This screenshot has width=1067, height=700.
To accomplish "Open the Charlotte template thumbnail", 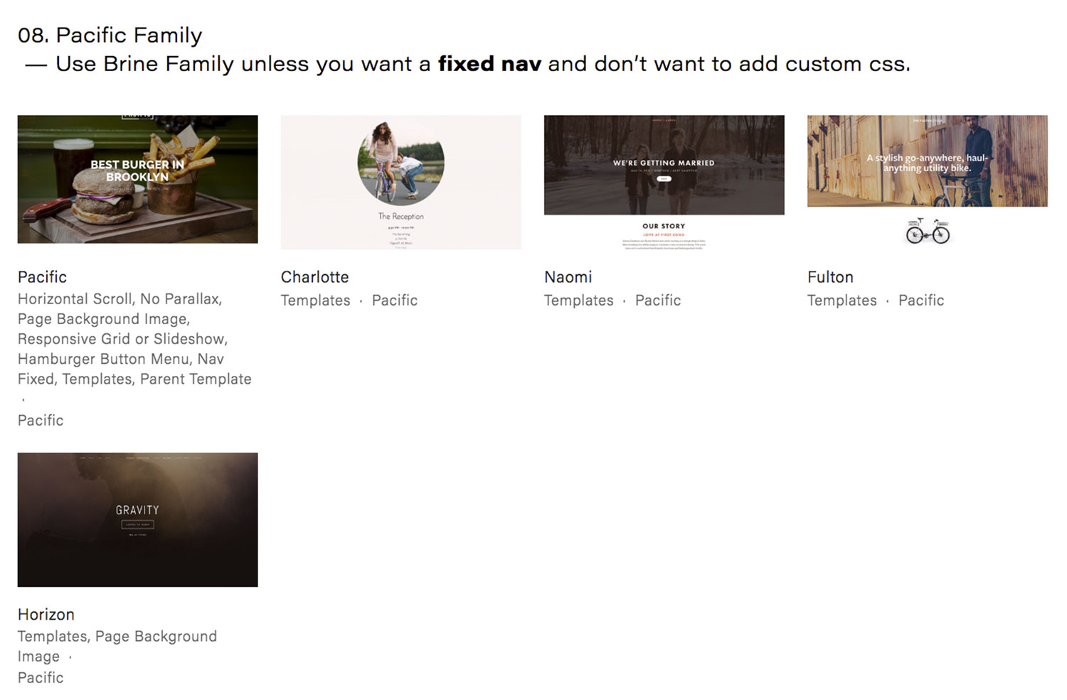I will 400,182.
